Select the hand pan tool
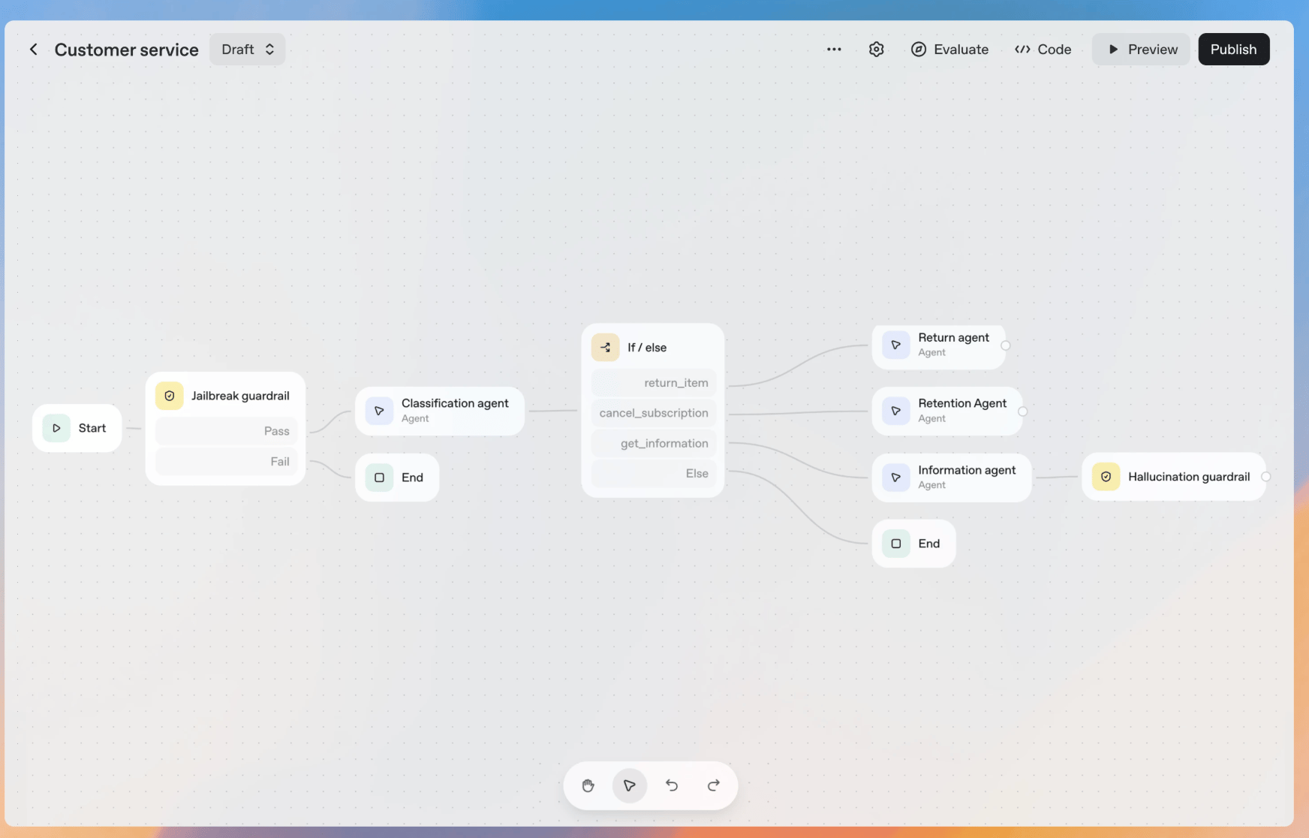 (588, 785)
